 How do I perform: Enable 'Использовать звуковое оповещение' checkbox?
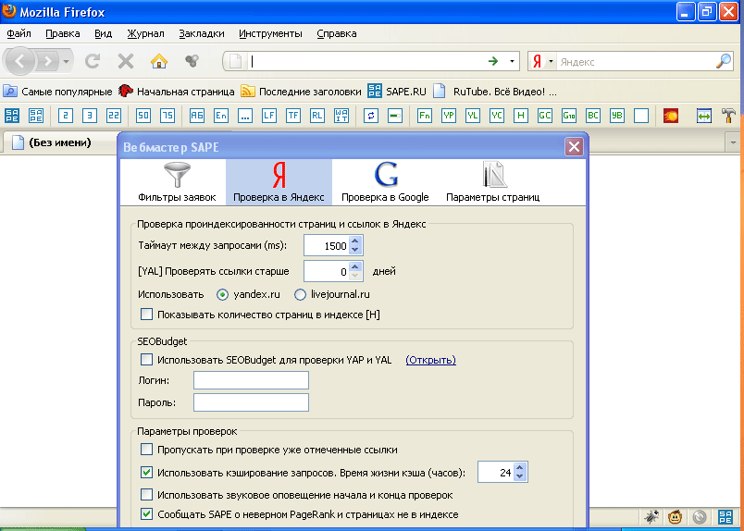[x=146, y=495]
